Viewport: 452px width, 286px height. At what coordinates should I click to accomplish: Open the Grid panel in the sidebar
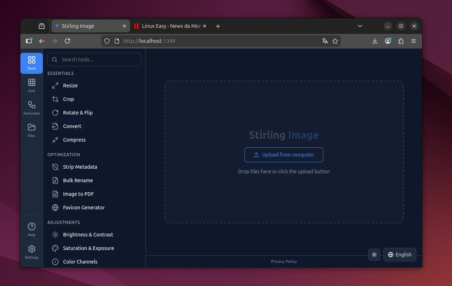click(x=31, y=85)
